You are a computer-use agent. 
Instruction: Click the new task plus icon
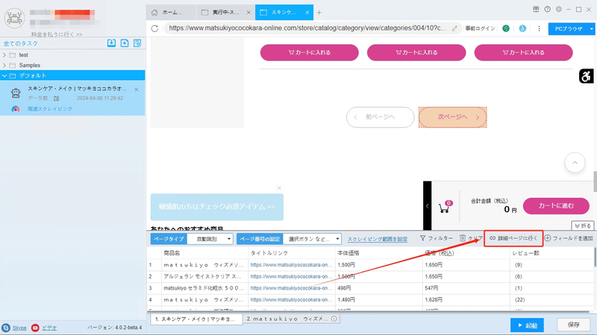[125, 43]
